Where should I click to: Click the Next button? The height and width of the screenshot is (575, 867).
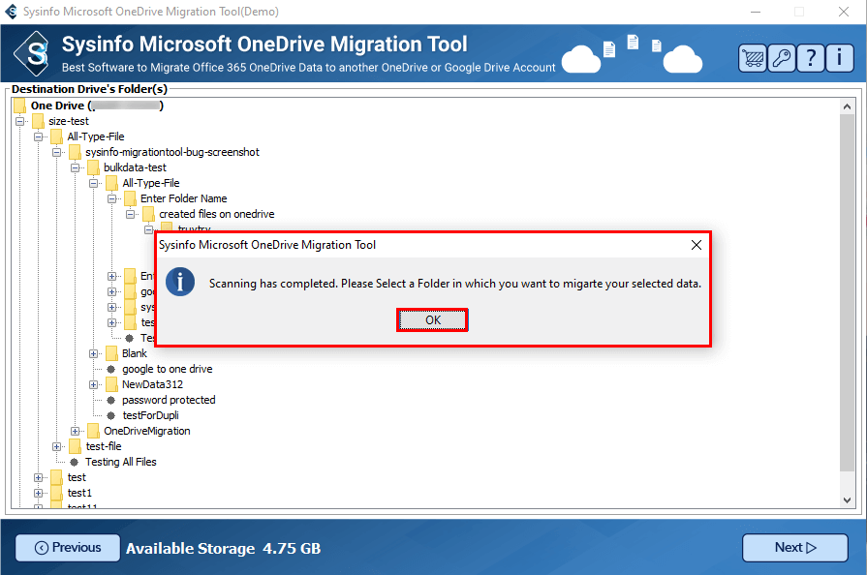(x=794, y=548)
